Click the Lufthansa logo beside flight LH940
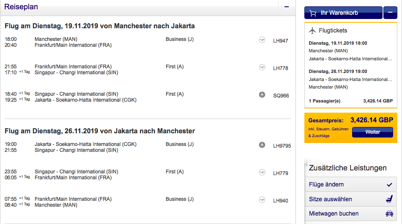This screenshot has width=402, height=224. click(262, 200)
